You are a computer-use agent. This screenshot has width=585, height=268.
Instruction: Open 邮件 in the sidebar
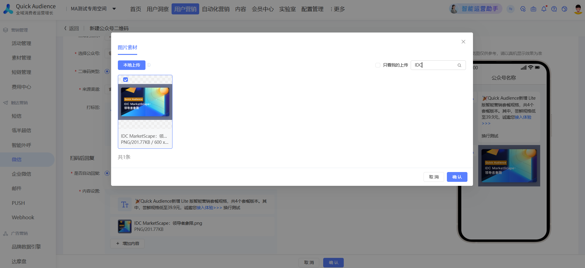click(17, 188)
